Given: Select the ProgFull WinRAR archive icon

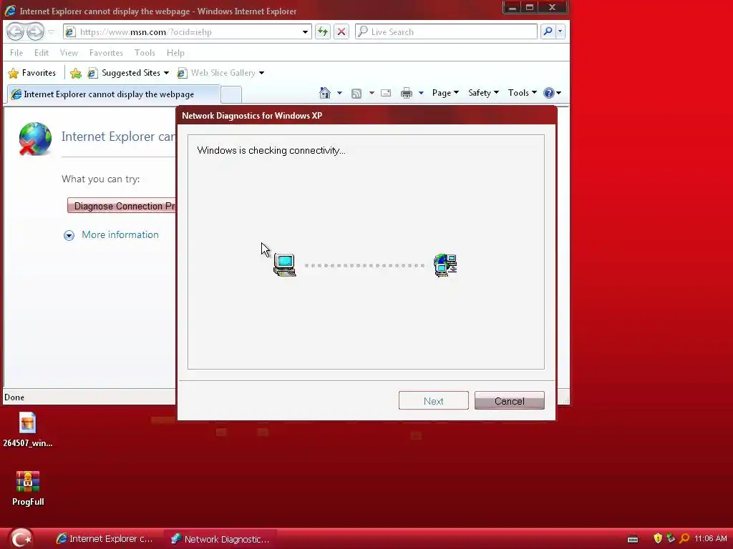Looking at the screenshot, I should [x=28, y=488].
